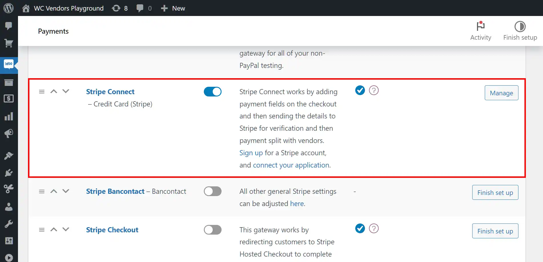Screen dimensions: 543x262
Task: Move Stripe Connect gateway up
Action: tap(54, 91)
